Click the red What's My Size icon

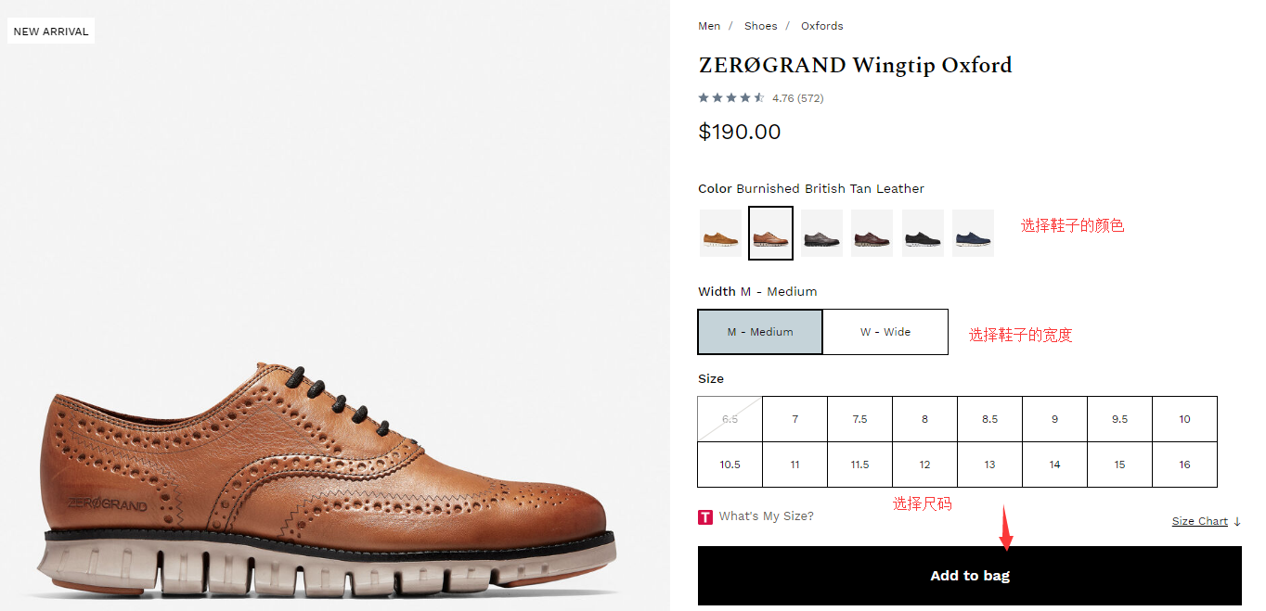point(705,516)
